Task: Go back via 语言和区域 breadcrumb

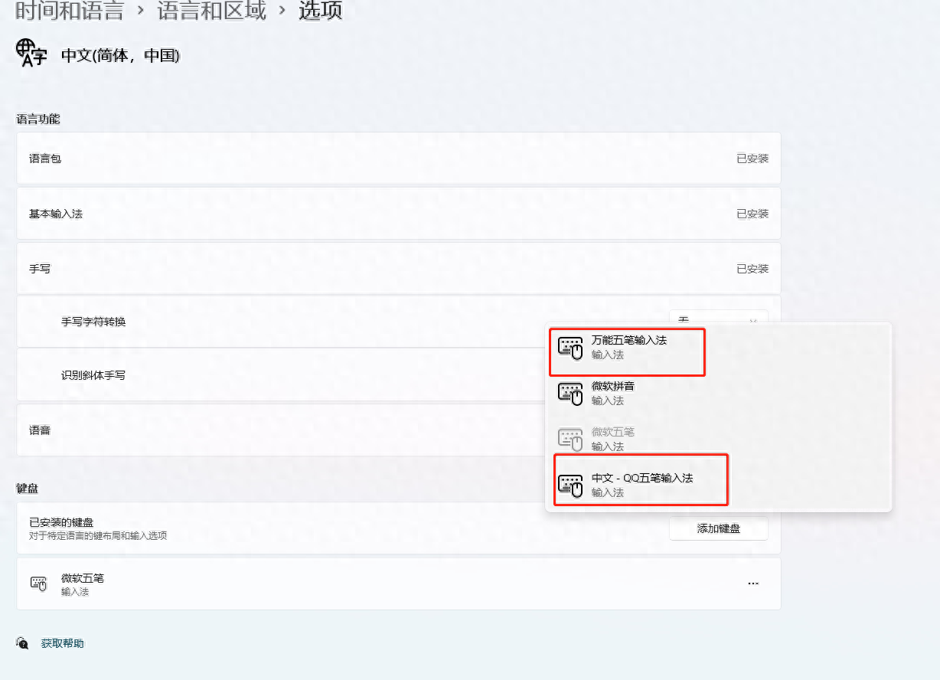Action: pos(211,11)
